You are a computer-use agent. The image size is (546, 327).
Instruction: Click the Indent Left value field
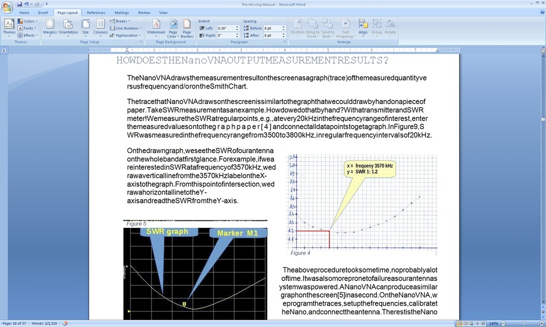point(226,28)
